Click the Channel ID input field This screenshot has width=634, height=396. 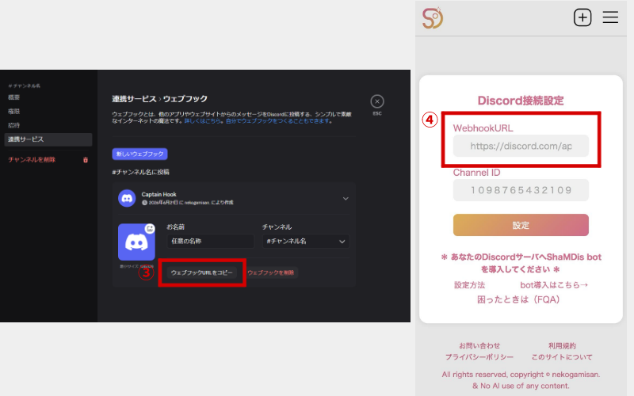click(x=521, y=190)
